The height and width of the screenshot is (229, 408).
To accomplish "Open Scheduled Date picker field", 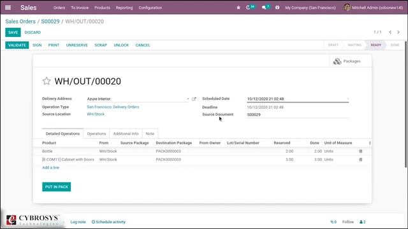I will coord(298,99).
